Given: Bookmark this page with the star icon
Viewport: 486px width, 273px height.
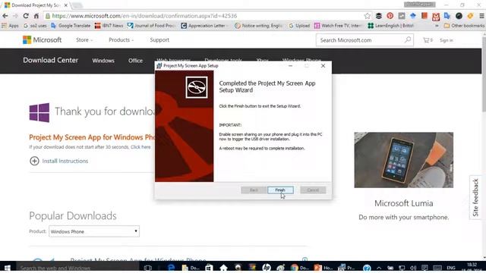Looking at the screenshot, I should [x=368, y=16].
